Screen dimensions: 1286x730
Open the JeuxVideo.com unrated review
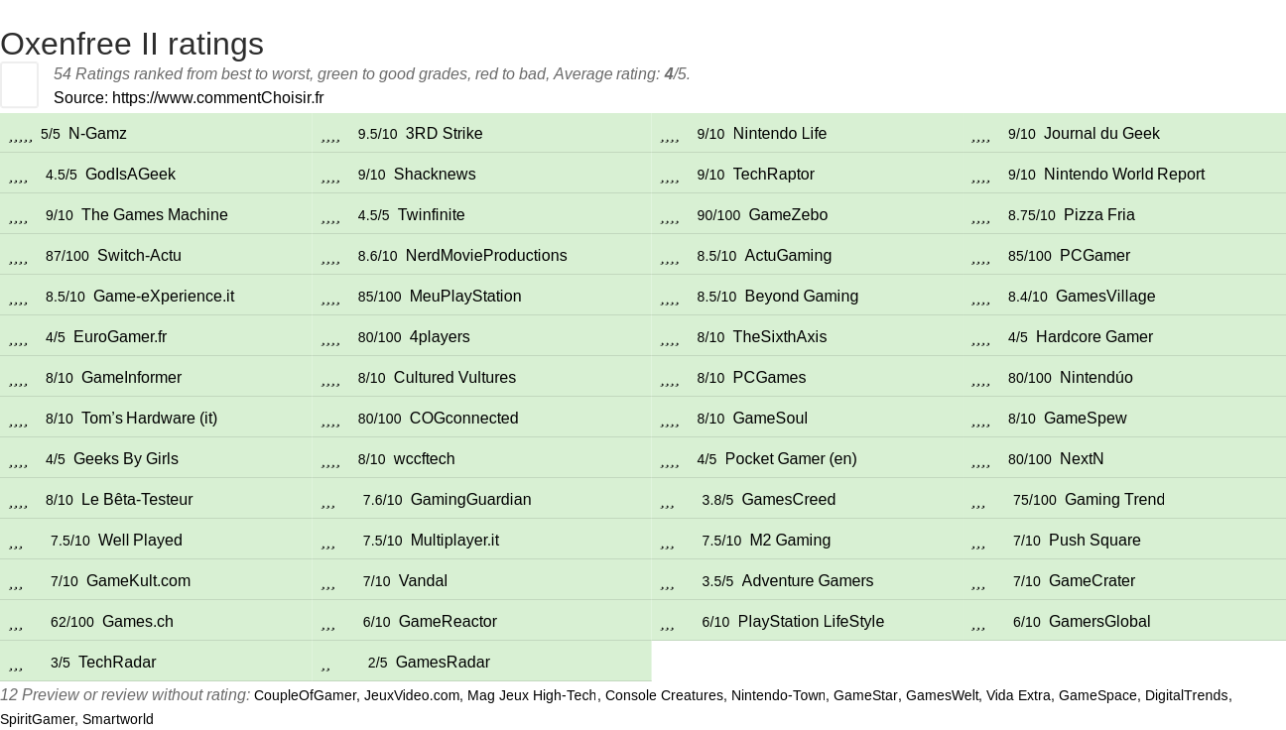(x=412, y=695)
